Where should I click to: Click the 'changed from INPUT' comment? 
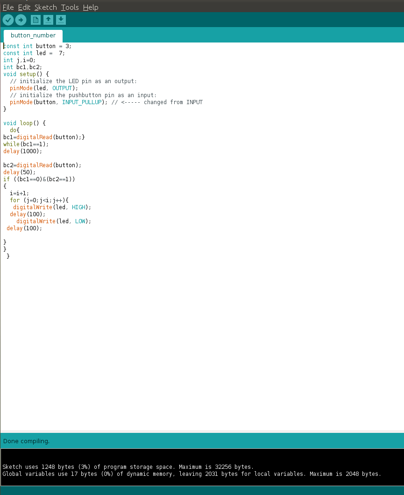pos(173,102)
